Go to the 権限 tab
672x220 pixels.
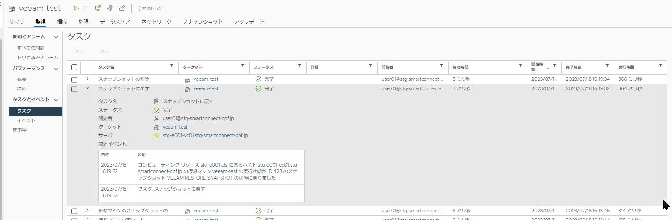click(x=83, y=22)
